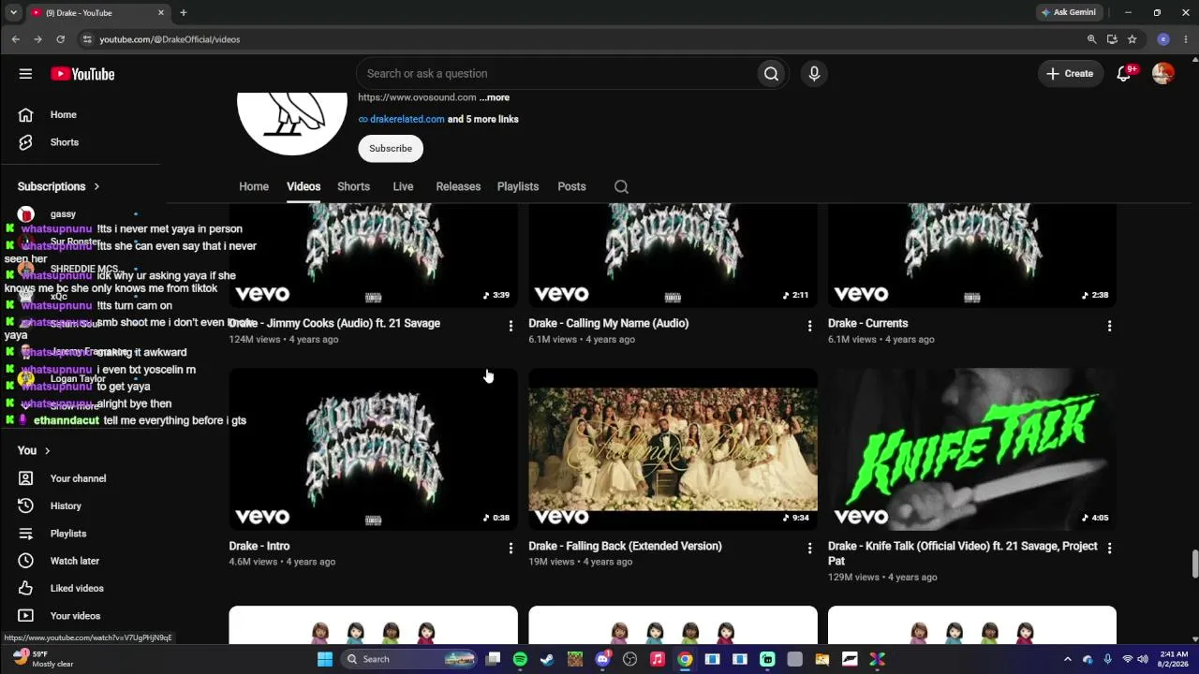Click the magnifier search button in YouTube
Viewport: 1199px width, 674px height.
point(771,74)
